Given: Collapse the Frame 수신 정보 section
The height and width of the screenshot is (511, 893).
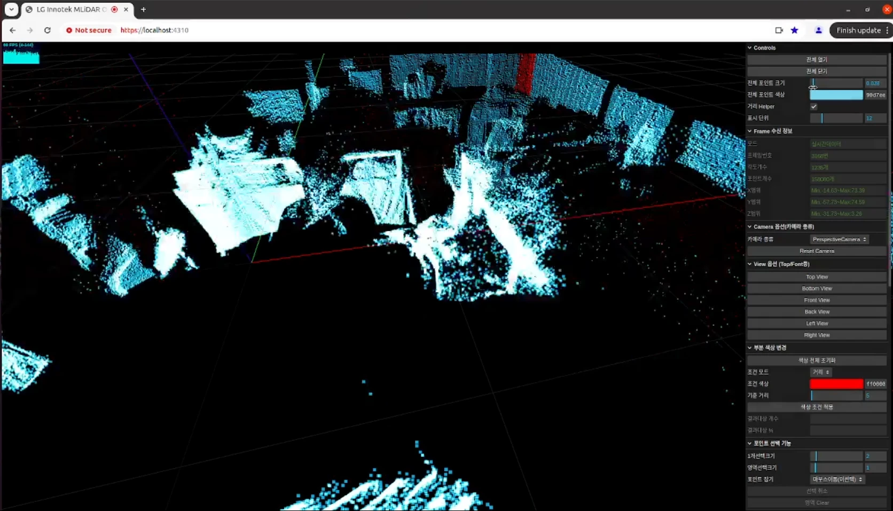Looking at the screenshot, I should [x=817, y=131].
